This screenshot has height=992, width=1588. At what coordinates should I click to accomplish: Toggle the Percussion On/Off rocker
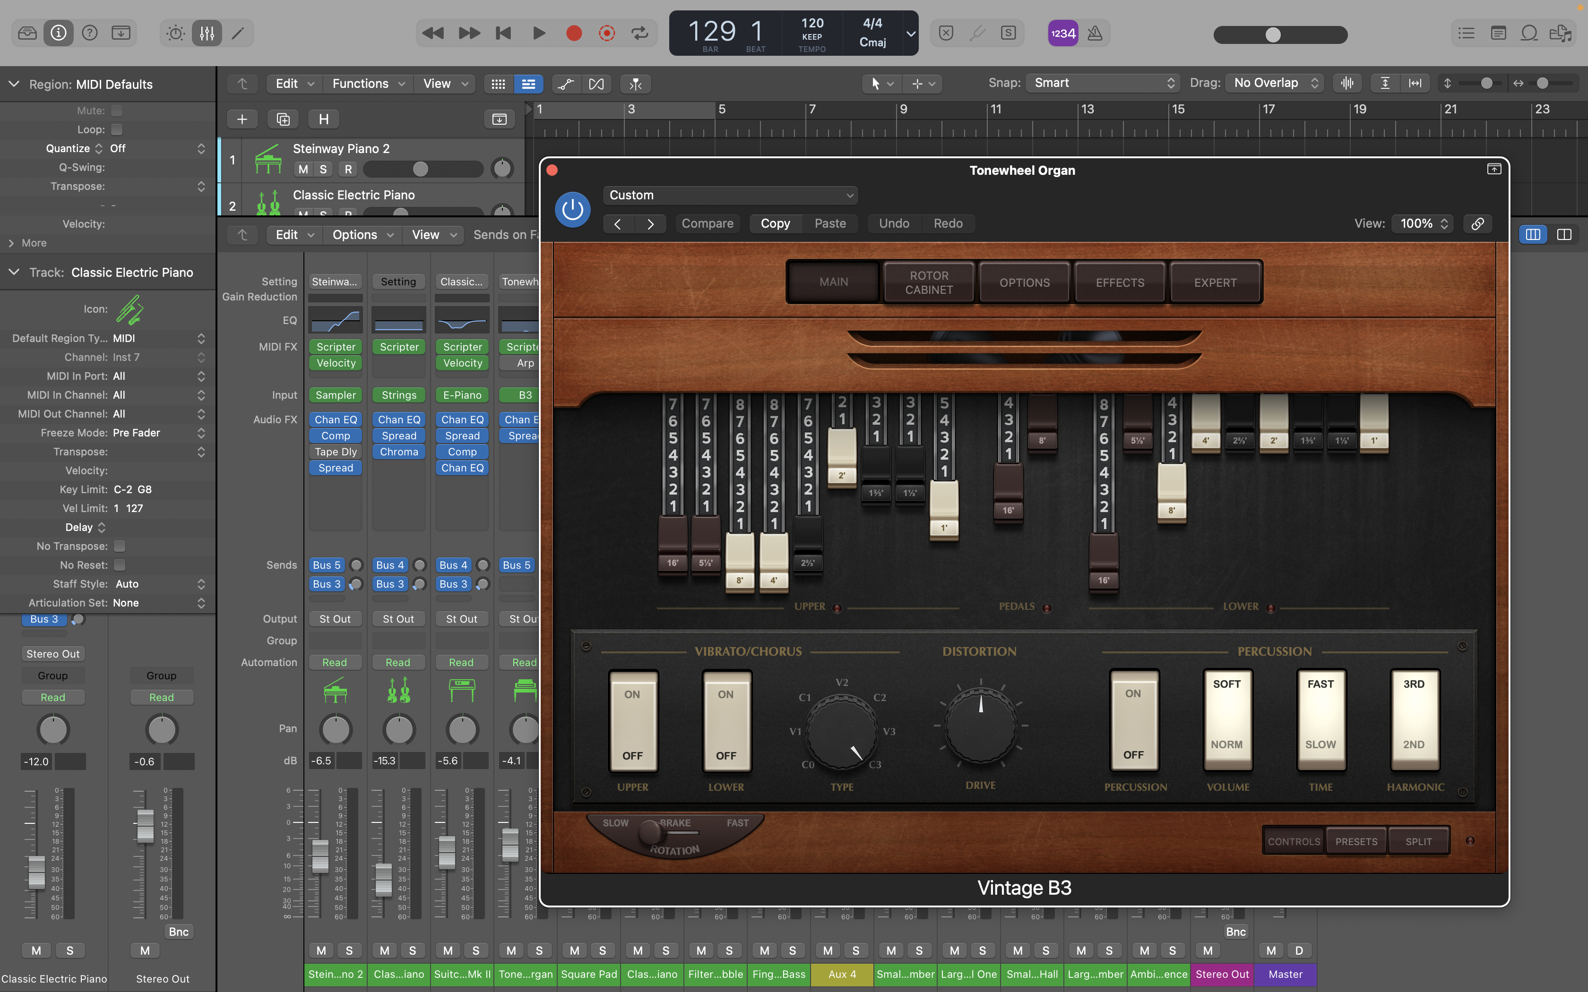[1134, 721]
